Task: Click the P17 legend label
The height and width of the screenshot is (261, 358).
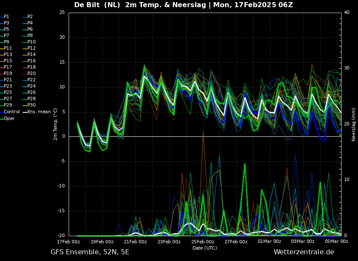Action: click(x=6, y=67)
